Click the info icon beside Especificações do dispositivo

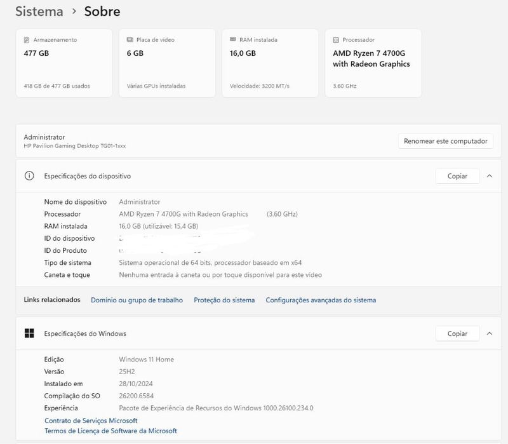coord(29,176)
